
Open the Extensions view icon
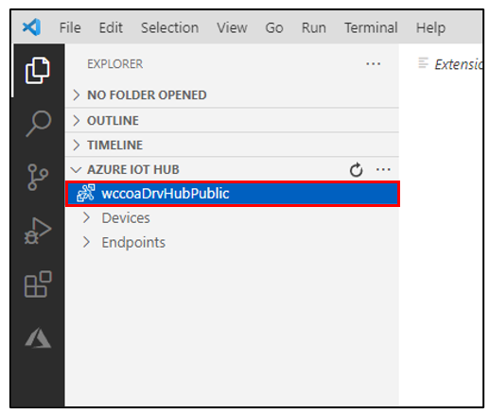coord(38,284)
